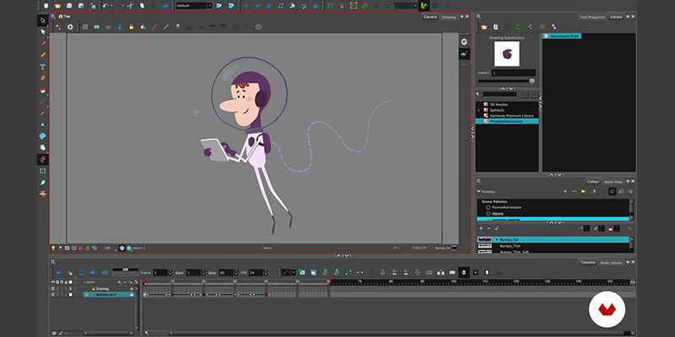The image size is (675, 337).
Task: Click the Cut scissors icon
Action: coord(130,6)
